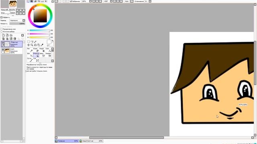This screenshot has height=144, width=257.
Task: Toggle the Эффекты section box
Action: [2, 17]
